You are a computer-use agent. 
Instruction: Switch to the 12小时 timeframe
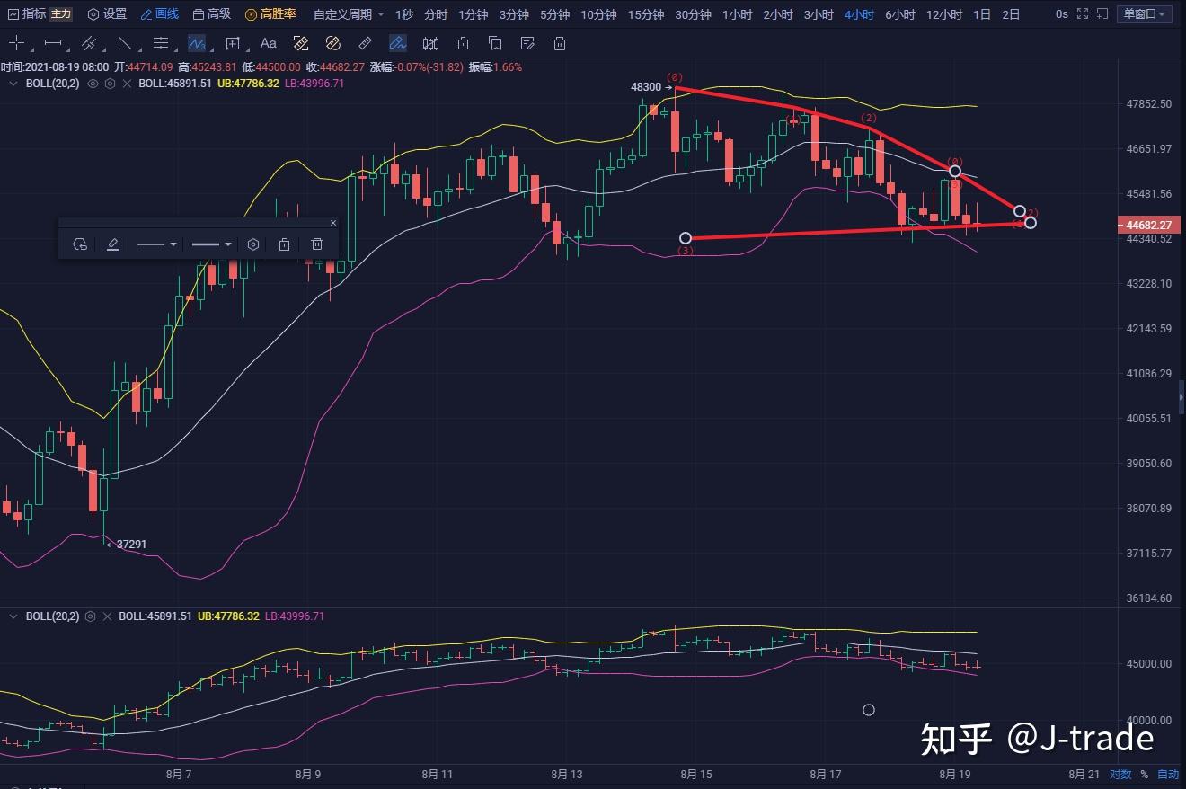pyautogui.click(x=943, y=14)
